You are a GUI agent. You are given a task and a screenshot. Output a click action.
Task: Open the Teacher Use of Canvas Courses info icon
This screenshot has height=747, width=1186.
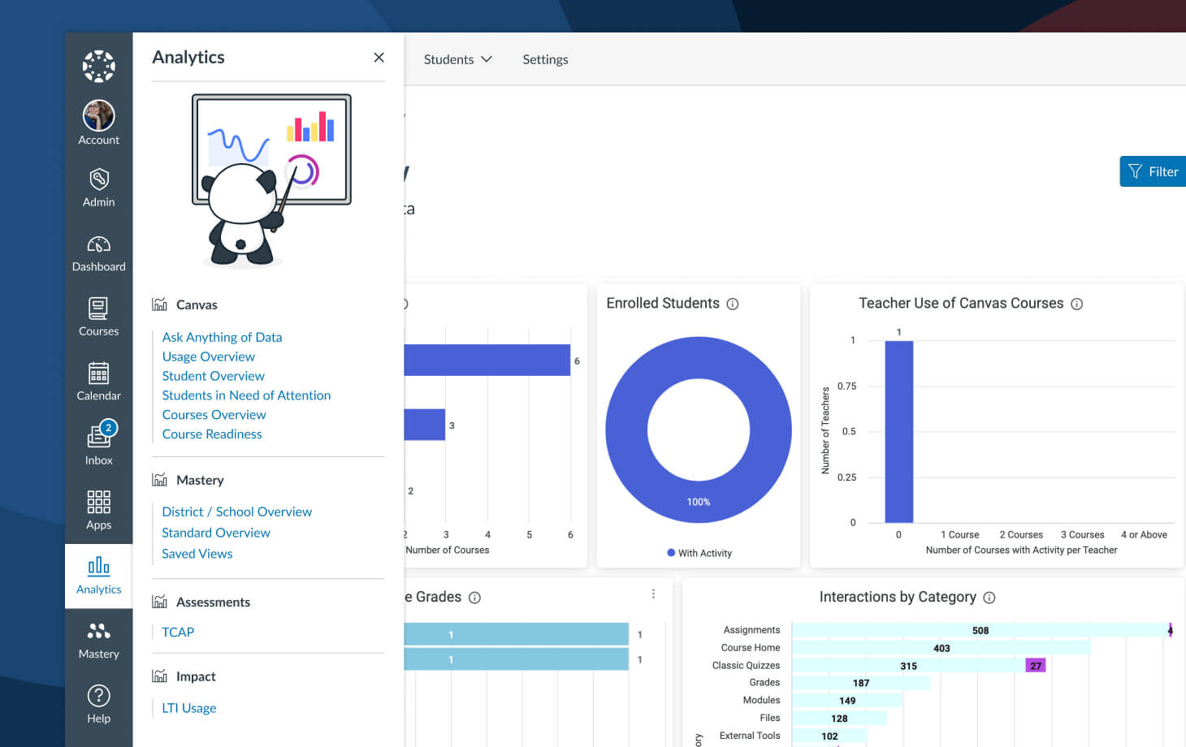(1077, 304)
